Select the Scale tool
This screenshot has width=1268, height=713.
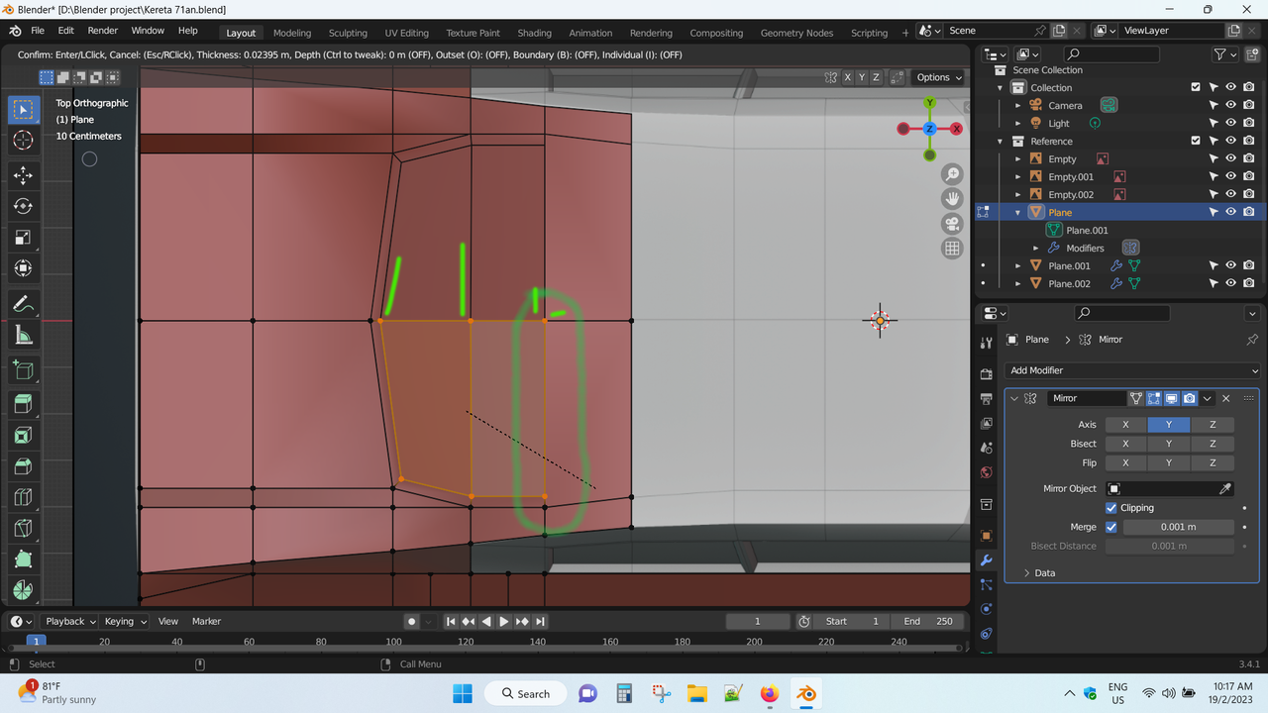click(23, 238)
